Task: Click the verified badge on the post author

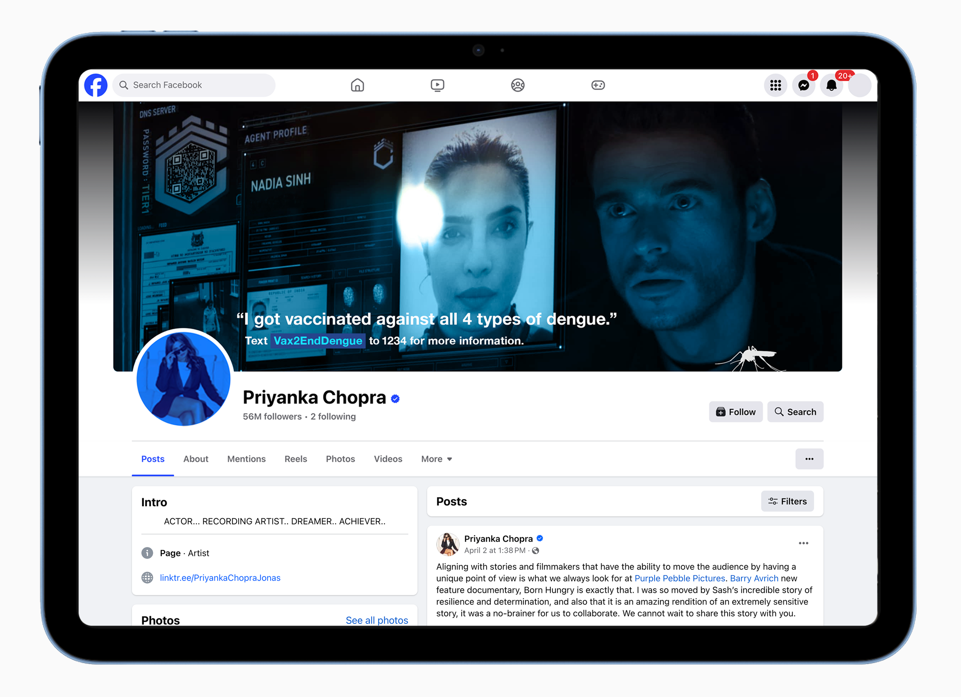Action: coord(540,539)
